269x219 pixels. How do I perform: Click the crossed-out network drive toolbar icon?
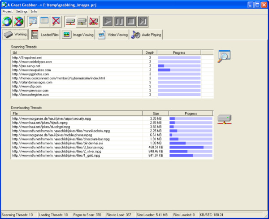[x=93, y=21]
